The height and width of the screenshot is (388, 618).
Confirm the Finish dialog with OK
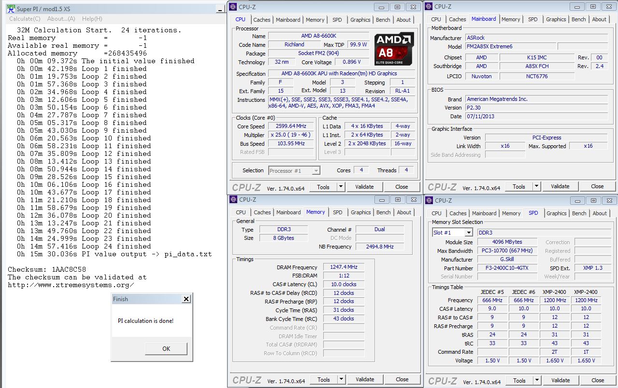(166, 349)
